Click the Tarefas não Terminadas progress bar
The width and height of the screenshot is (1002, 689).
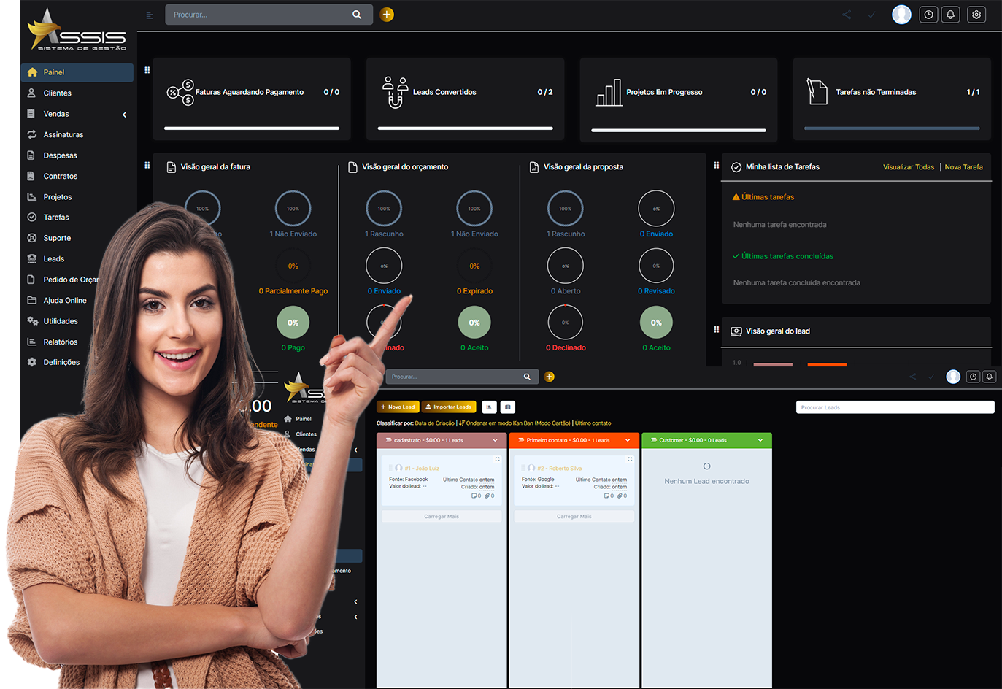coord(891,128)
